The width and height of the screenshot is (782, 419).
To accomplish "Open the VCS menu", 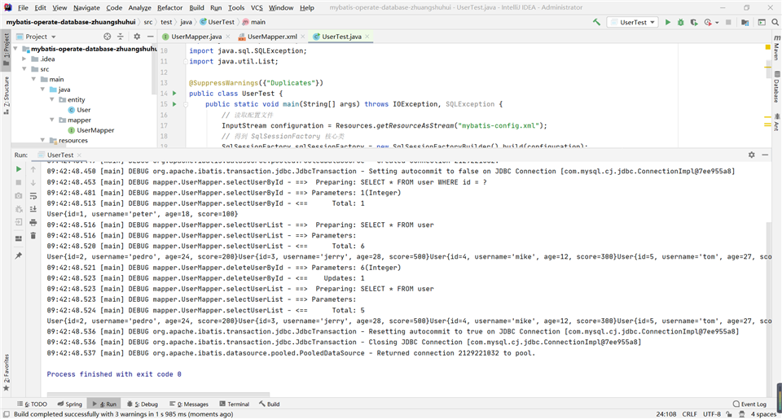I will point(257,7).
